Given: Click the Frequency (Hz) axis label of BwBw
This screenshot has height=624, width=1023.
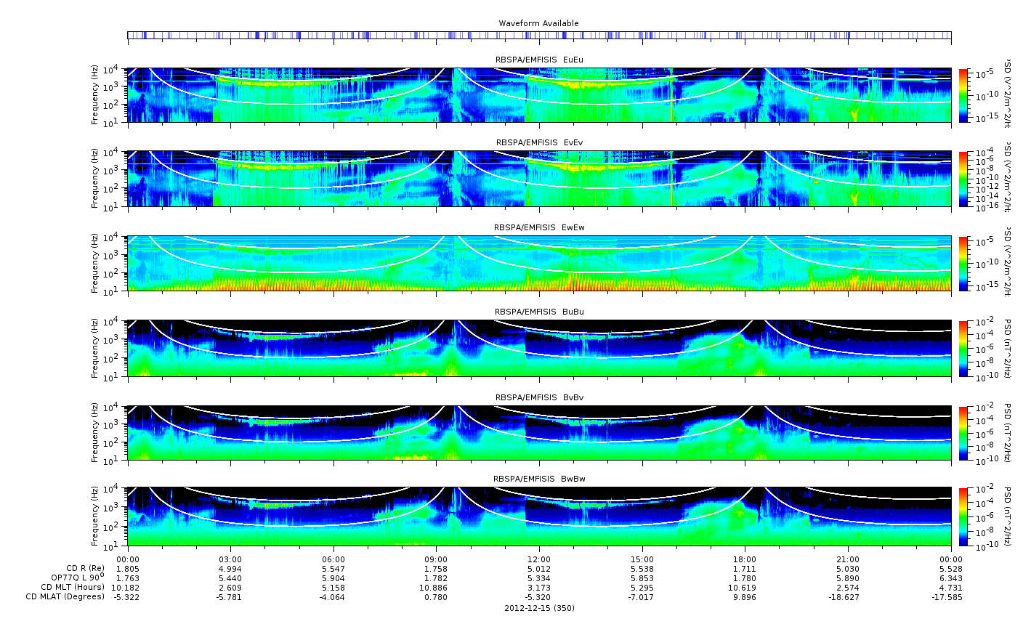Looking at the screenshot, I should tap(95, 516).
